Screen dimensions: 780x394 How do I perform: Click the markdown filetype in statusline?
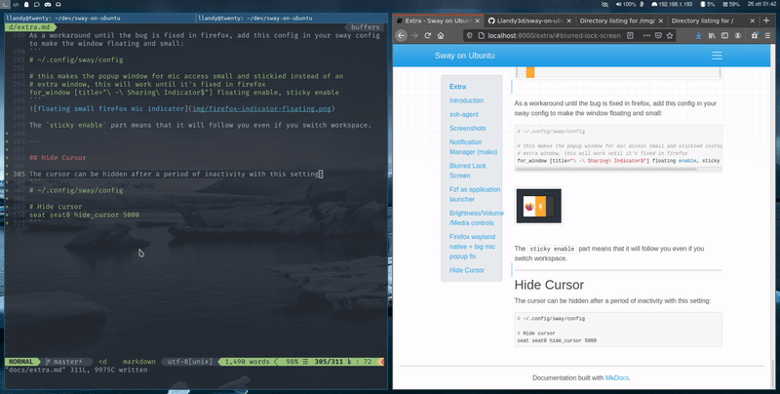click(138, 362)
